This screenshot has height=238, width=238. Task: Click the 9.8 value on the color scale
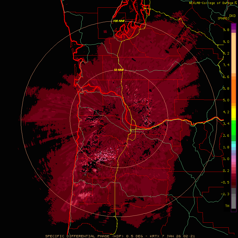pos(226,30)
